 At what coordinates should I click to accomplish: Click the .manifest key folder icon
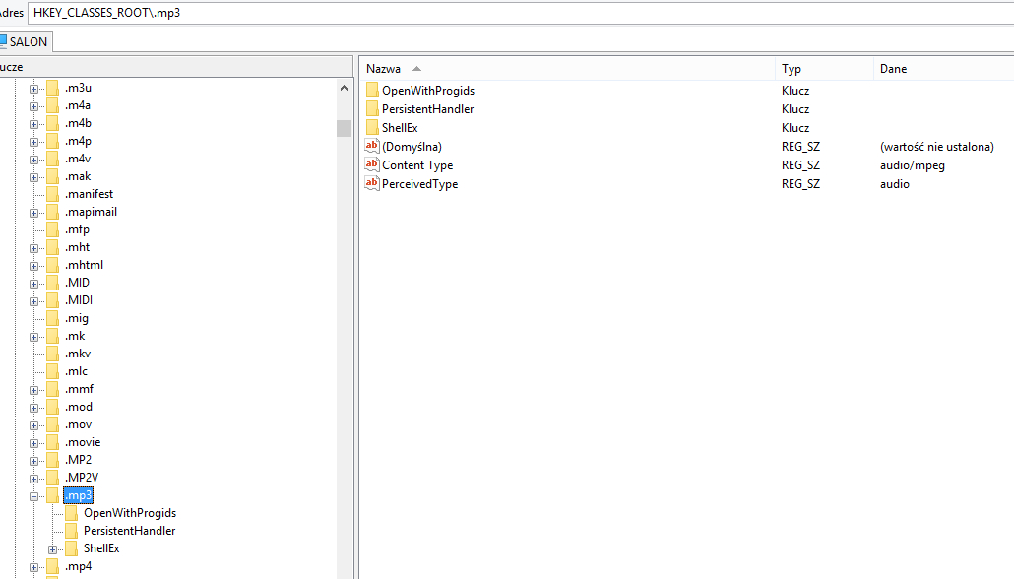click(52, 194)
